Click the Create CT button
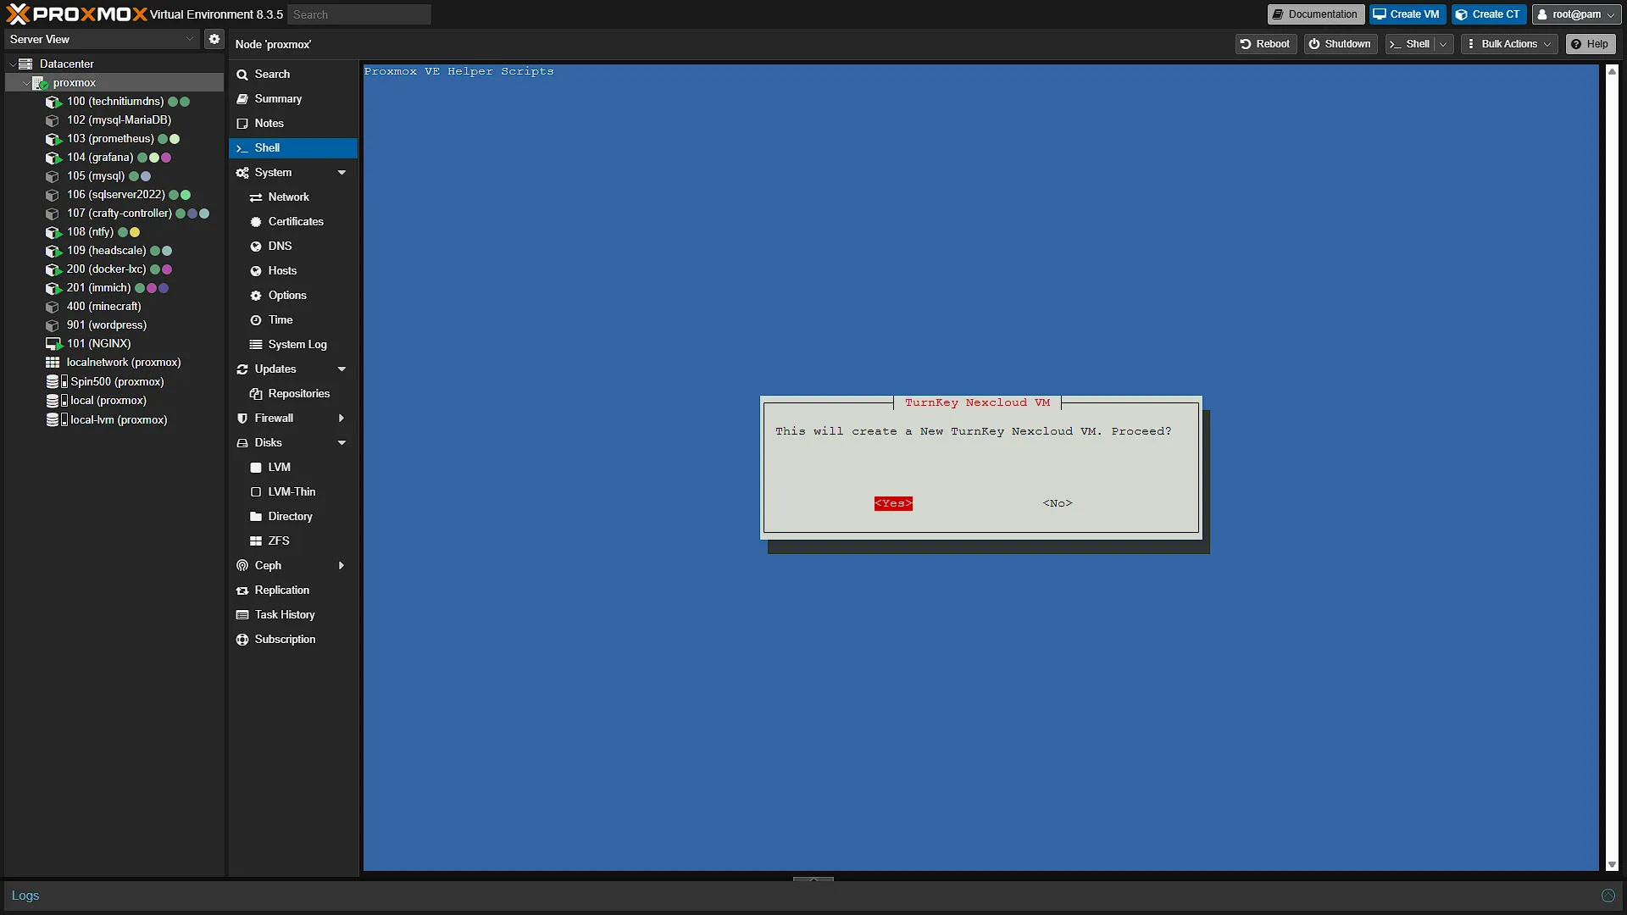This screenshot has height=915, width=1627. (x=1489, y=14)
